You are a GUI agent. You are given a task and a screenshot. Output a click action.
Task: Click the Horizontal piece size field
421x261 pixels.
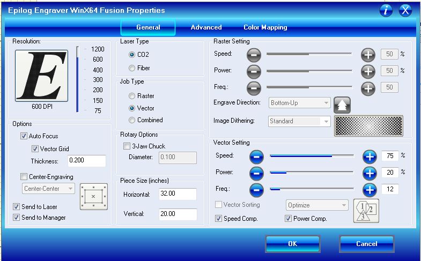(178, 194)
